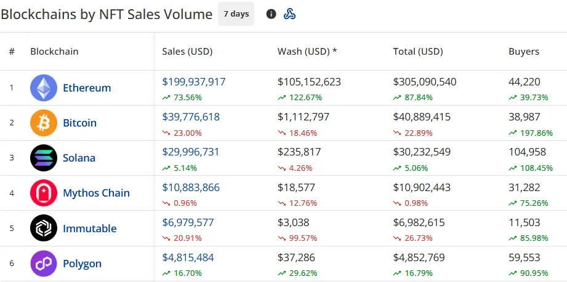Click the Polygon logo icon

[x=44, y=264]
